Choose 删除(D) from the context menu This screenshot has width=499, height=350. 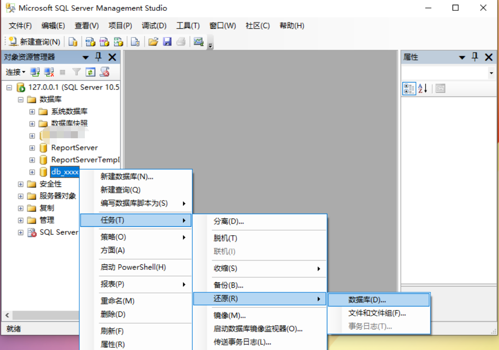[x=136, y=314]
